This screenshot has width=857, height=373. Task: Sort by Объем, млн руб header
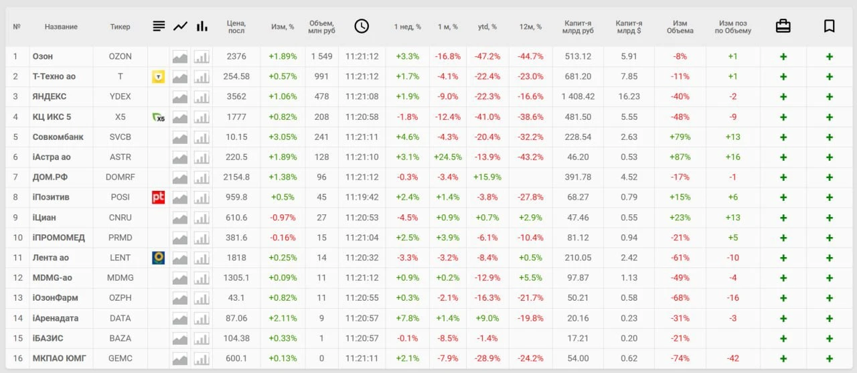[x=321, y=27]
